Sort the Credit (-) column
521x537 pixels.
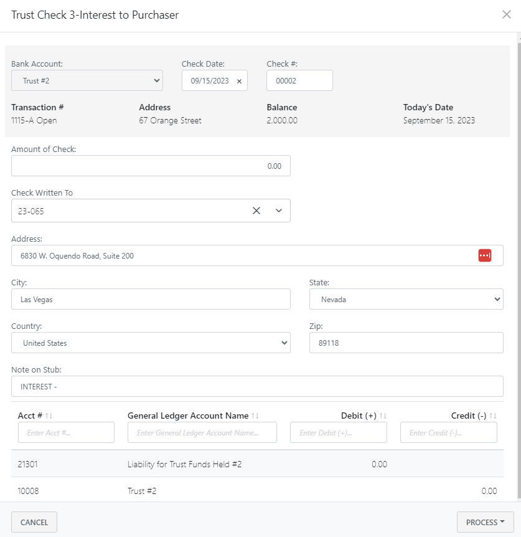(x=493, y=416)
